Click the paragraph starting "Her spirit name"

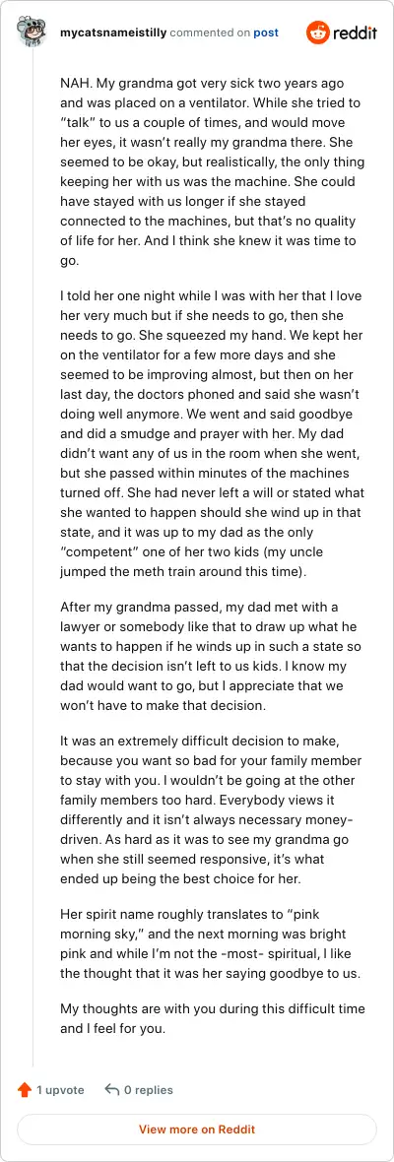coord(211,936)
